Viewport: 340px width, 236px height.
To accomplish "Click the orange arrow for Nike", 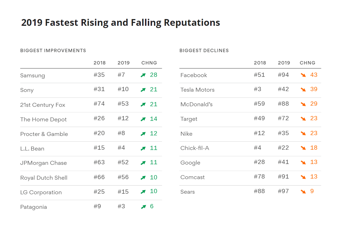I will [x=303, y=133].
